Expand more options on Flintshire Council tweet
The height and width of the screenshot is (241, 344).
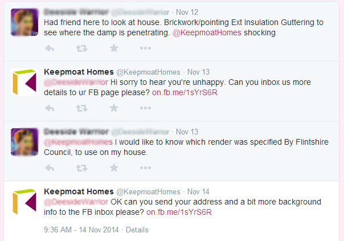145,168
